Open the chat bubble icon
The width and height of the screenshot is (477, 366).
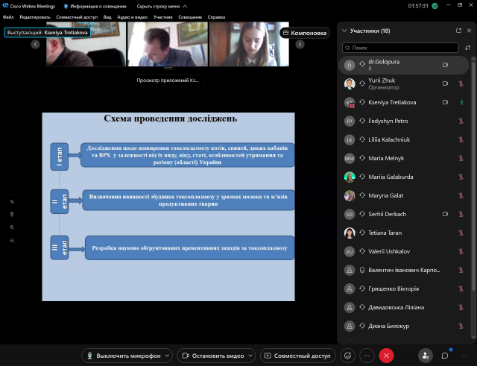(445, 356)
